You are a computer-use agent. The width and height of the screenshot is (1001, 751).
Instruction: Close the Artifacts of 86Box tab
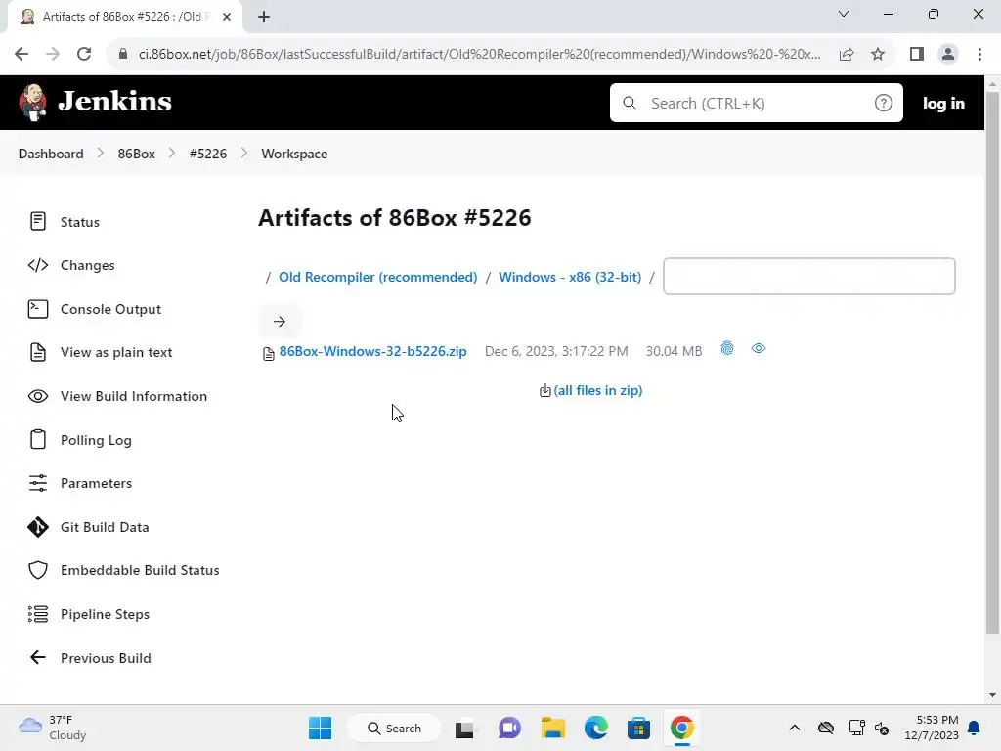pyautogui.click(x=227, y=17)
